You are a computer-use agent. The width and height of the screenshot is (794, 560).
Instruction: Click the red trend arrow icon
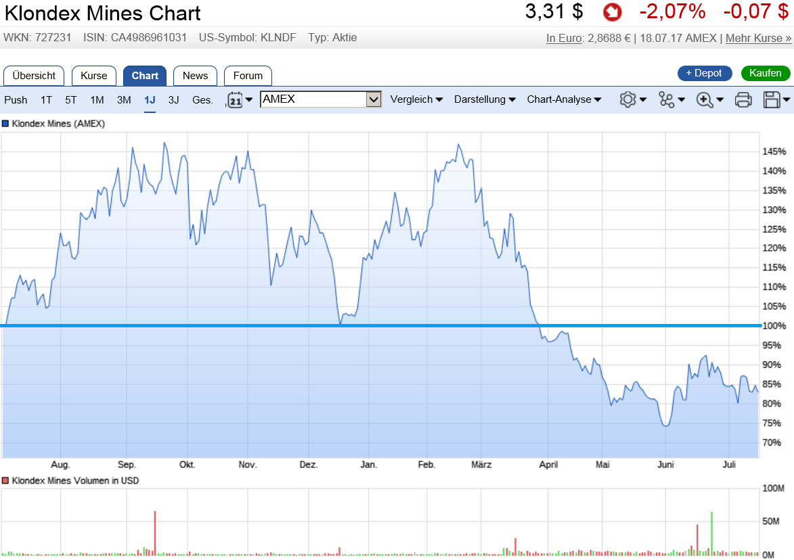611,12
